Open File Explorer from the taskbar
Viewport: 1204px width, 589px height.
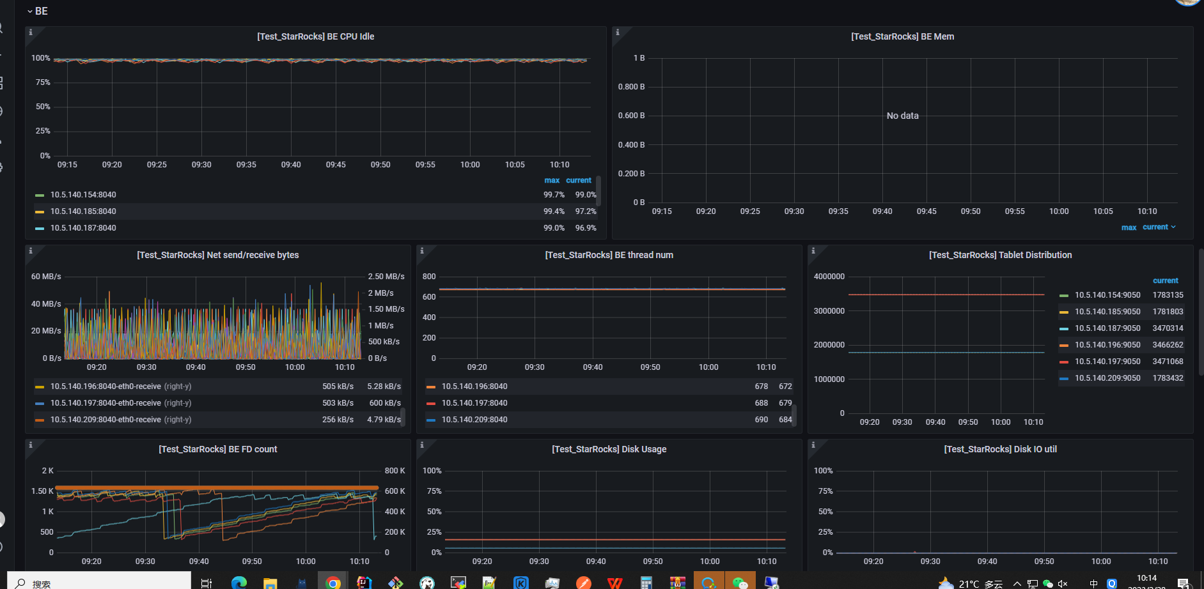coord(270,583)
